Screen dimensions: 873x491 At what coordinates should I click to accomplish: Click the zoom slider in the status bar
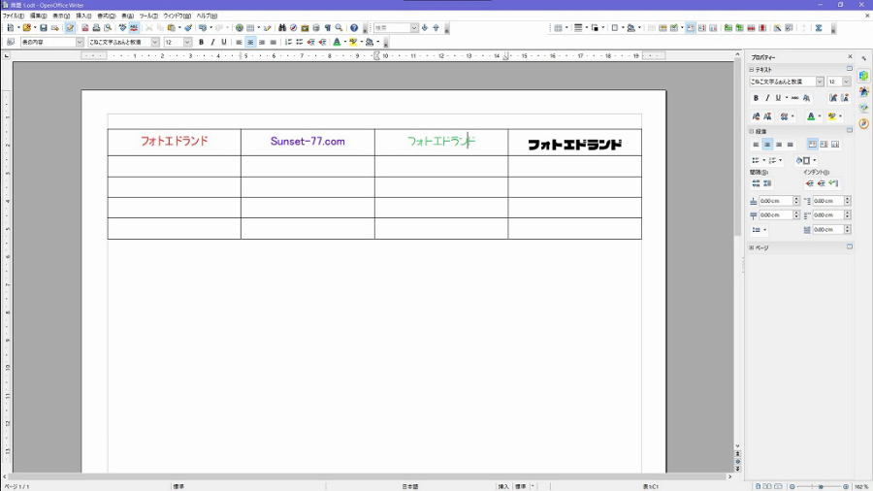[x=820, y=486]
